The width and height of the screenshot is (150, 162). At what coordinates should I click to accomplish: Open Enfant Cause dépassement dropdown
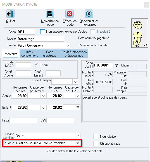(43, 108)
